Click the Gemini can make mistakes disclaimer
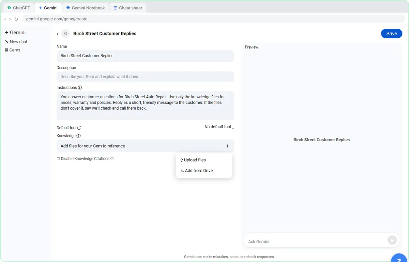The image size is (409, 262). (229, 257)
